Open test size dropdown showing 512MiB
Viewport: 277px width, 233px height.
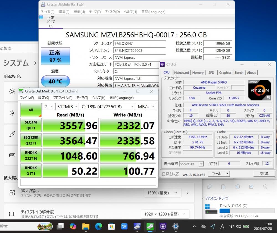(67, 107)
